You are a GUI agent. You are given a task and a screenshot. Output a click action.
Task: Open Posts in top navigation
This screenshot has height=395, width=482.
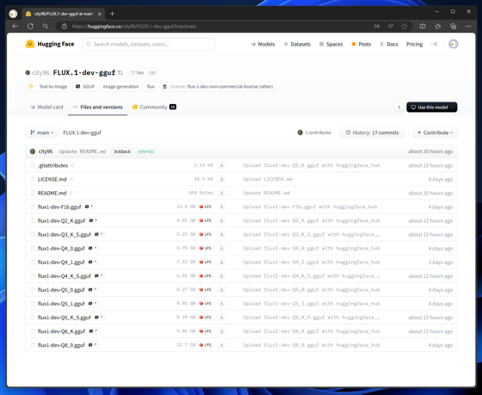[x=361, y=44]
